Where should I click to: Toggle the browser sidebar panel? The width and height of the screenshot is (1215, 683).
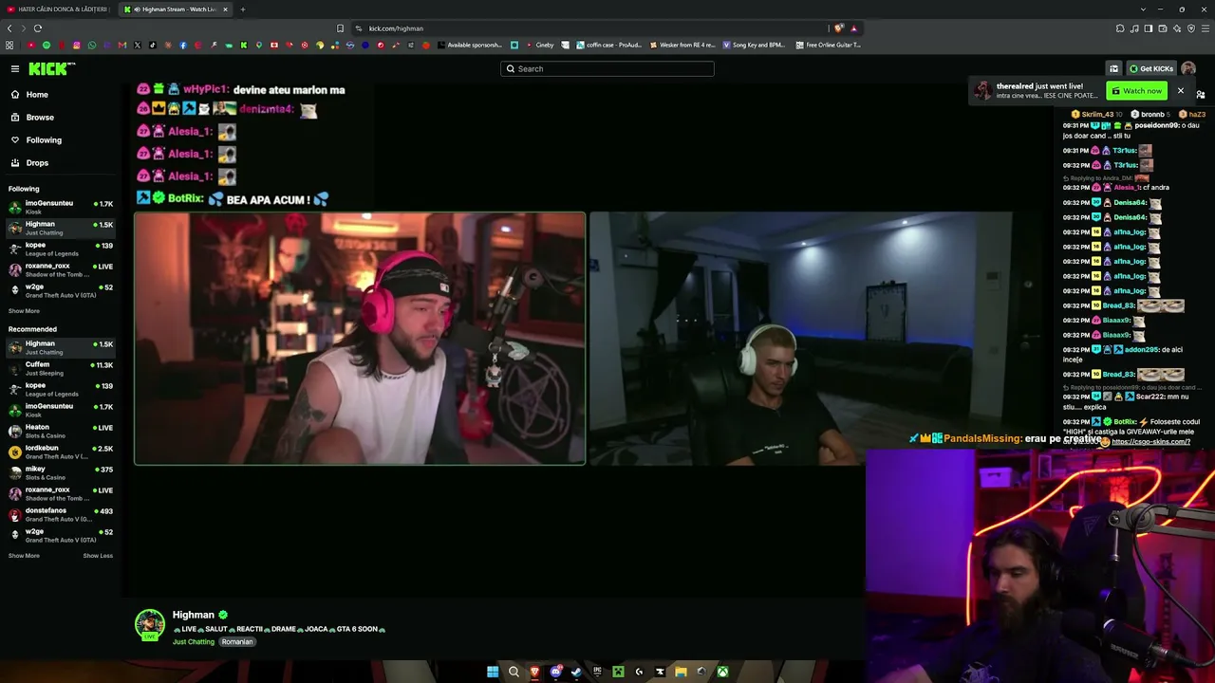pos(1149,28)
